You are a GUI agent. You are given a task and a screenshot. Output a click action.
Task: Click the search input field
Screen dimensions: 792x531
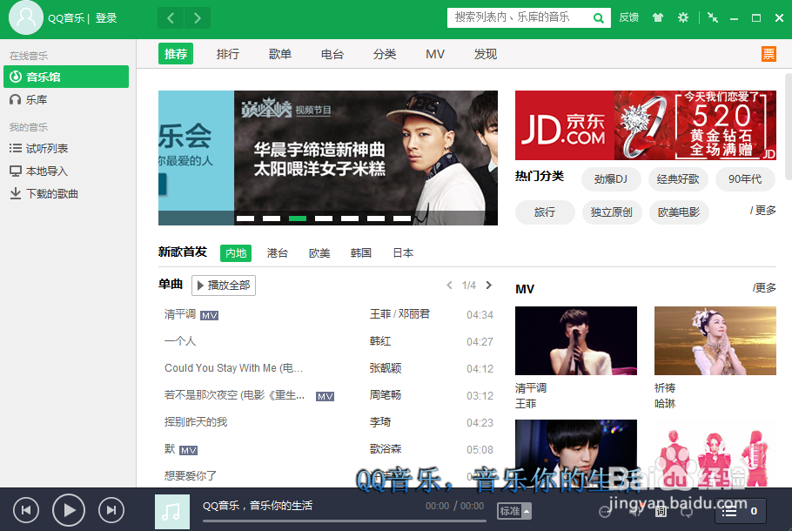click(520, 17)
